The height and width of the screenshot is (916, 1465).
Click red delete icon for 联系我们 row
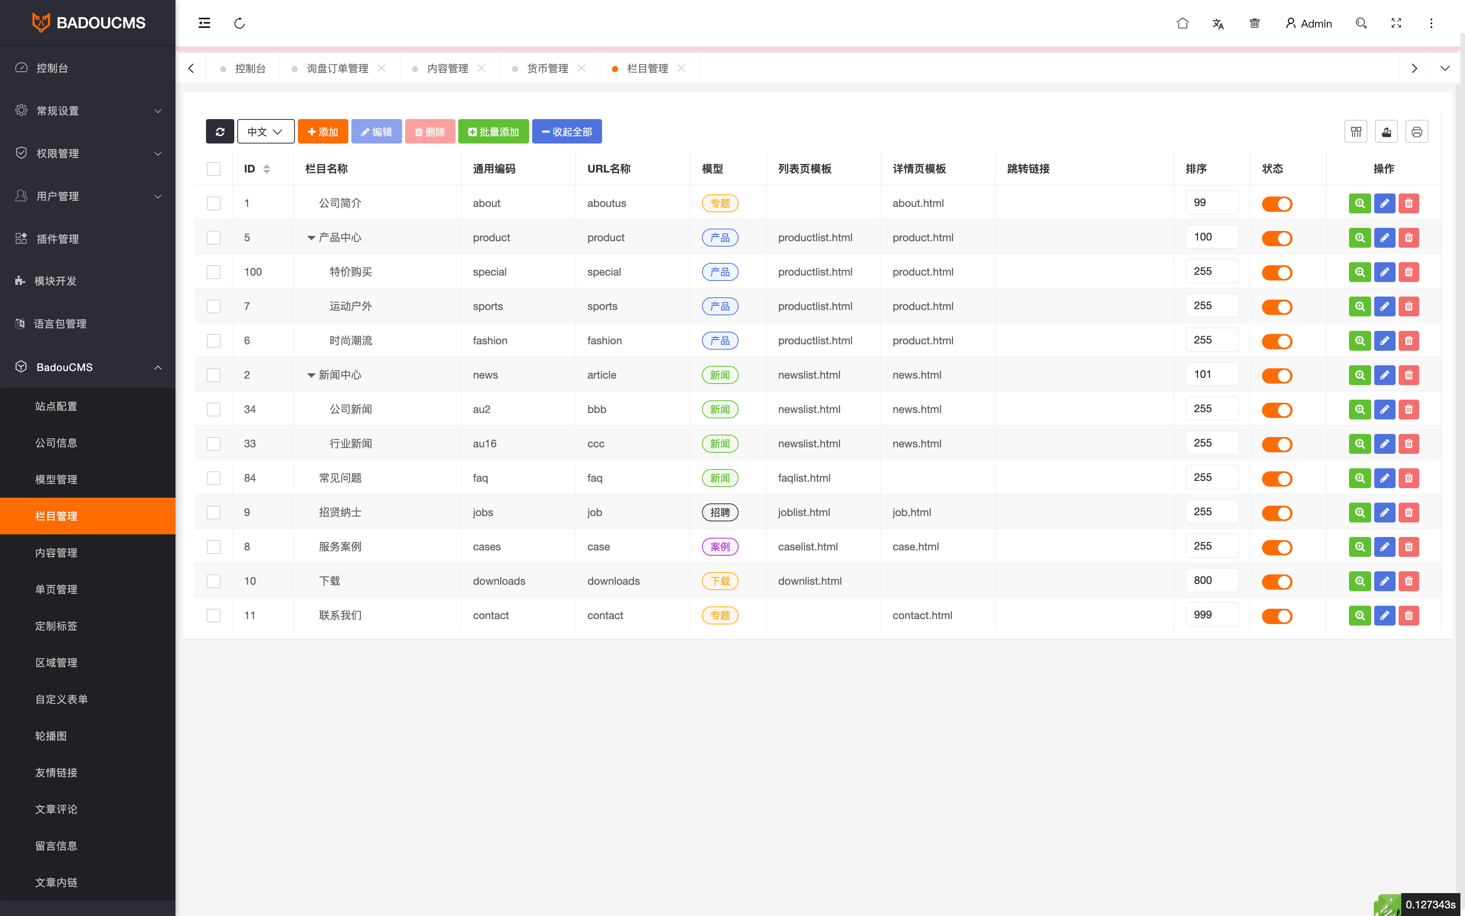pos(1409,616)
